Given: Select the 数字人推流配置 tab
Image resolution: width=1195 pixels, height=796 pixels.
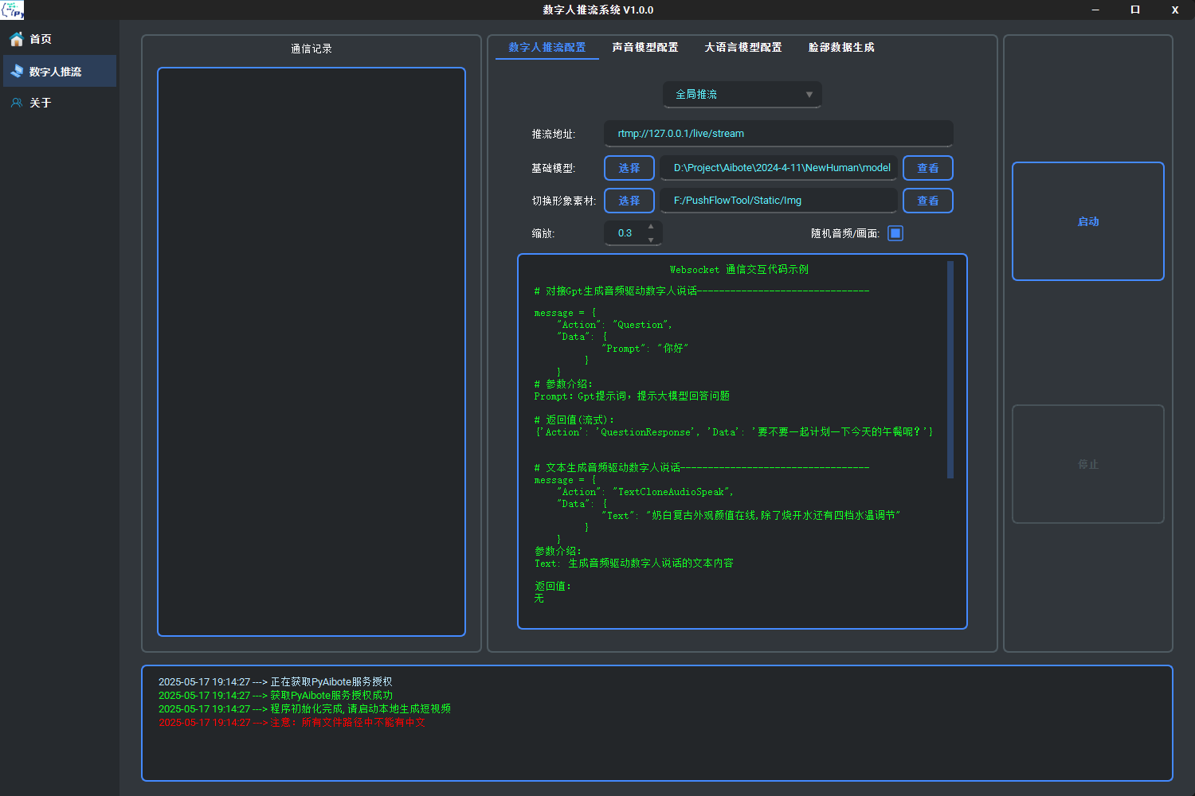Looking at the screenshot, I should pyautogui.click(x=547, y=48).
